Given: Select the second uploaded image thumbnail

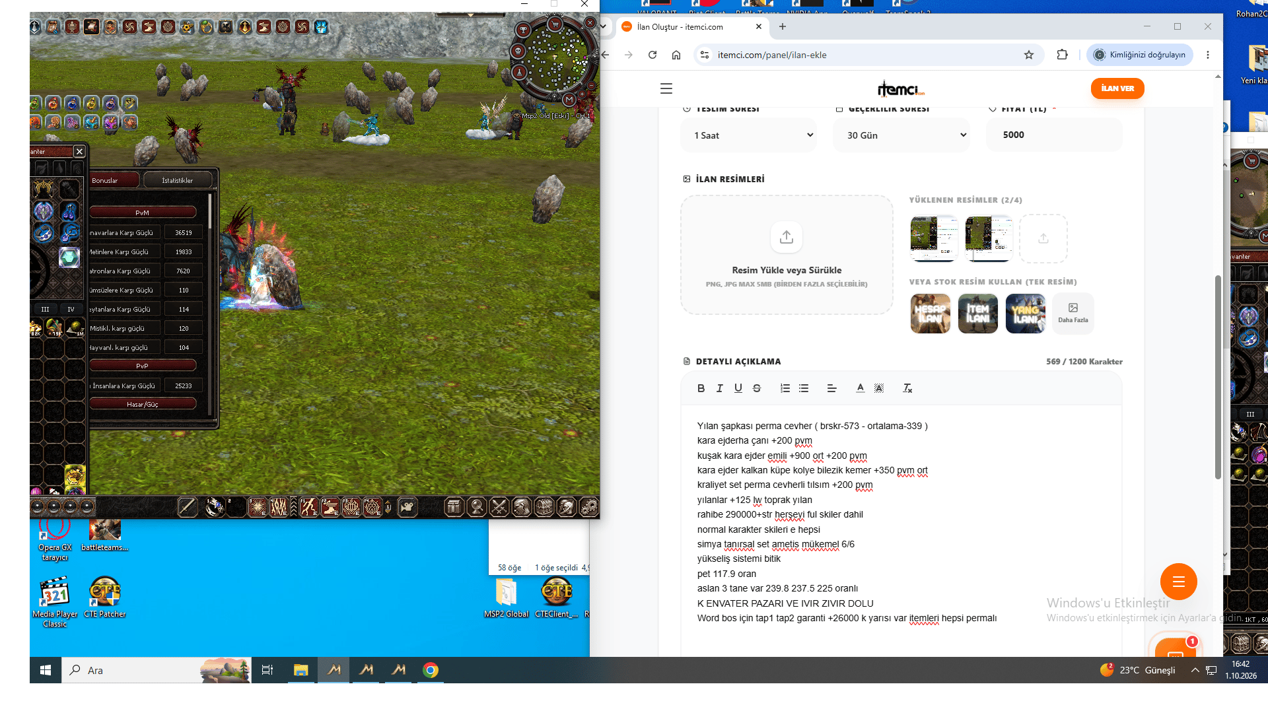Looking at the screenshot, I should tap(989, 238).
